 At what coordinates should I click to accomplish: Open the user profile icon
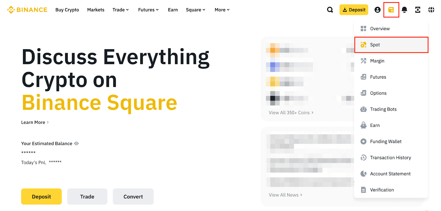pos(377,10)
